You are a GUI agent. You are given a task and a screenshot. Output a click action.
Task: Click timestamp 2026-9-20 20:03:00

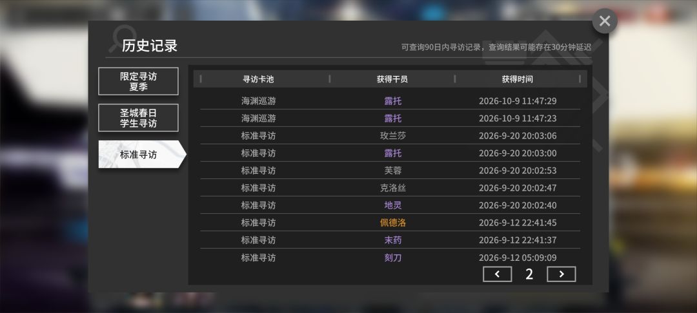click(x=518, y=153)
